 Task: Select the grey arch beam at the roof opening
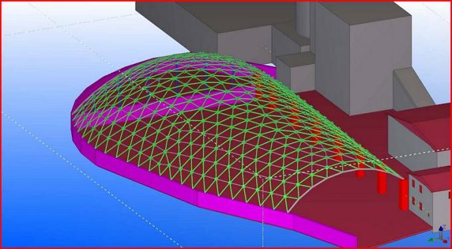pos(346,185)
